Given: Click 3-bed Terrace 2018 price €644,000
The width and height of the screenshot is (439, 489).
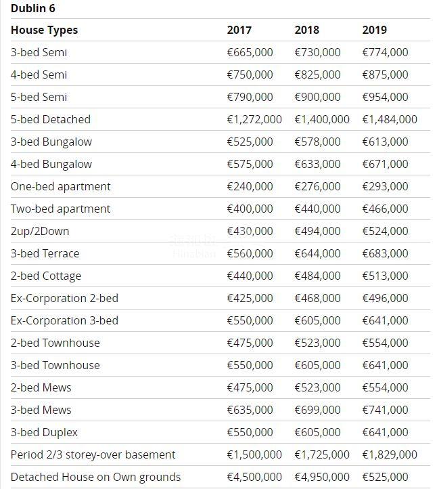Looking at the screenshot, I should click(x=317, y=253).
